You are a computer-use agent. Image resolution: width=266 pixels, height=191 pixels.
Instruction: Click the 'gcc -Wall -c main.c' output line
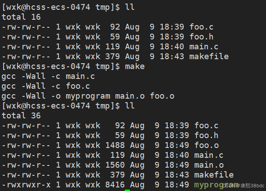tap(48, 76)
